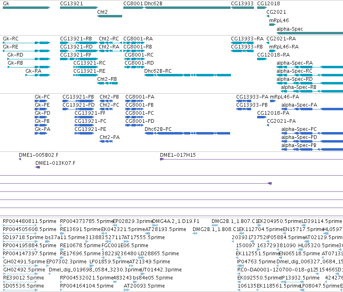Click transcript CG12018-RA

coord(274,55)
